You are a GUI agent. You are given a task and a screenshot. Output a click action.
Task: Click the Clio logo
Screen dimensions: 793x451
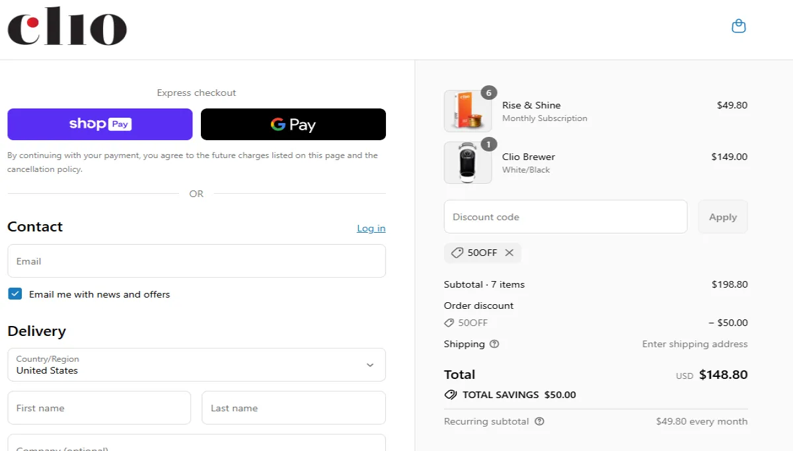(66, 27)
